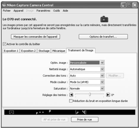Click the Modifier button
This screenshot has height=128, width=139.
[115, 76]
